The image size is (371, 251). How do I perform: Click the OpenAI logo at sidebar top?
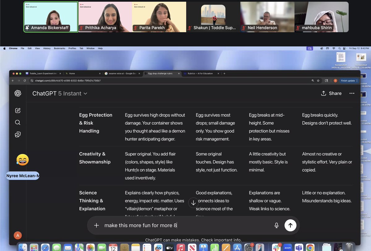click(x=18, y=93)
